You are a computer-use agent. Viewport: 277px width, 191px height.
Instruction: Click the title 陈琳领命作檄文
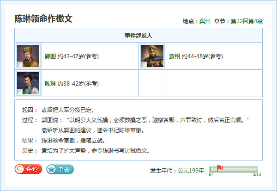tap(43, 18)
